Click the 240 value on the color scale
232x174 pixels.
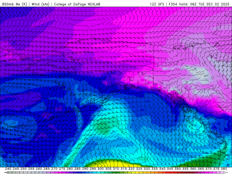[8, 169]
